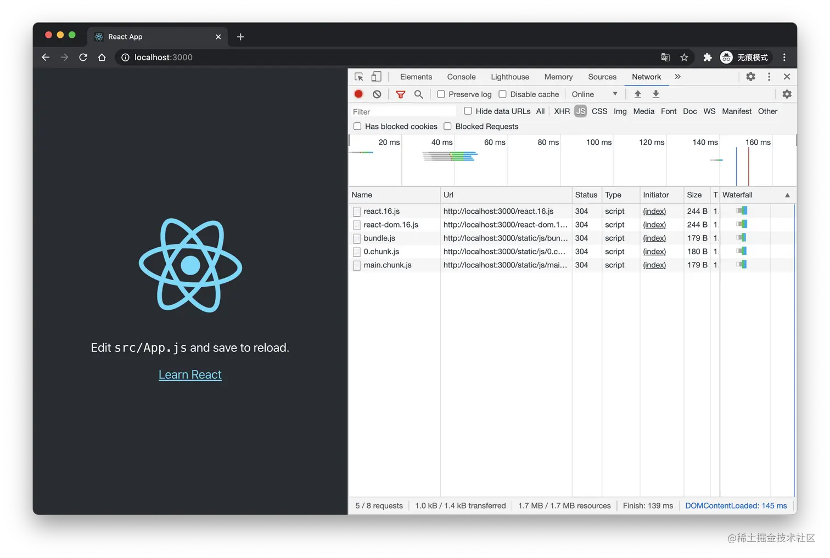Export HAR file with download arrow

click(x=656, y=94)
